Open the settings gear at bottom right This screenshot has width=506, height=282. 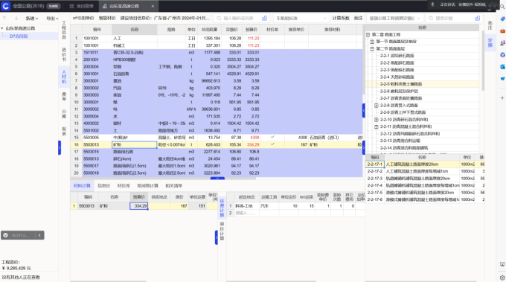tap(502, 278)
